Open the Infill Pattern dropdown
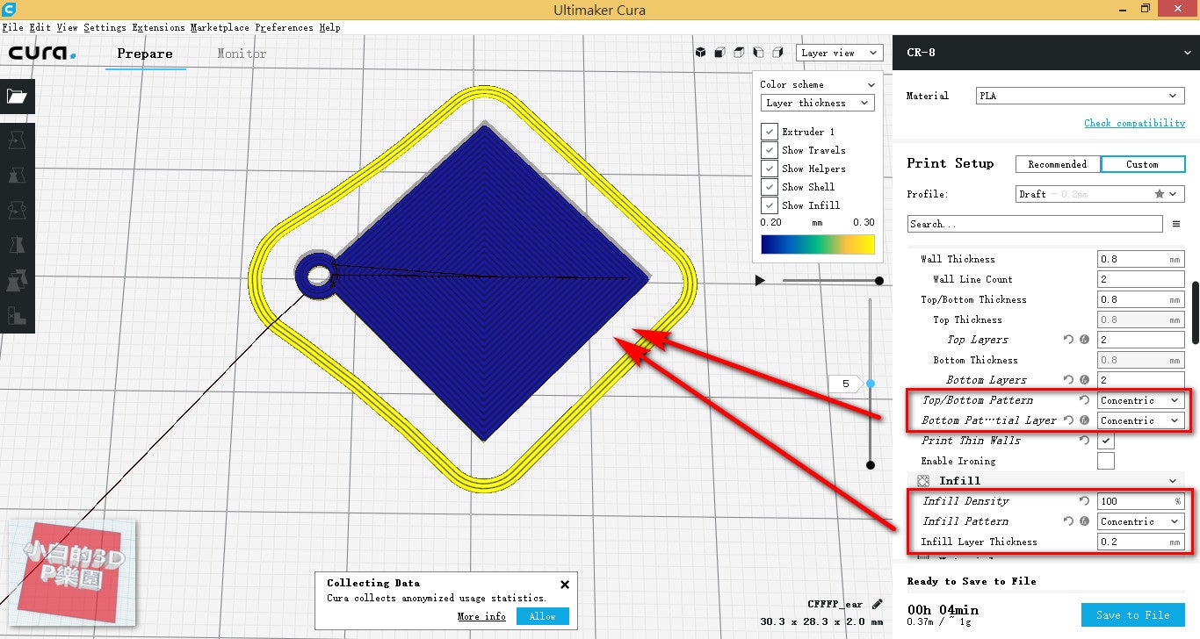Image resolution: width=1200 pixels, height=639 pixels. (x=1141, y=521)
